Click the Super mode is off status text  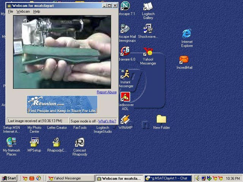coord(83,121)
